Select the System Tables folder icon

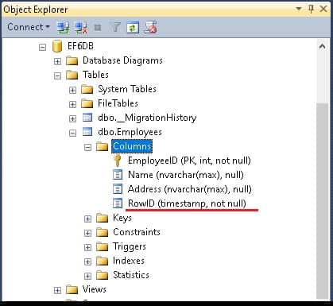[x=87, y=89]
